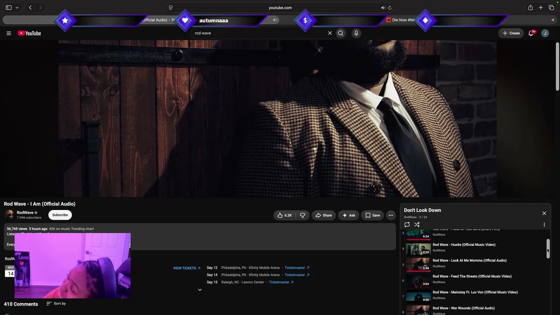Go to the YouTube home logo
Viewport: 560px width, 315px height.
(x=29, y=33)
